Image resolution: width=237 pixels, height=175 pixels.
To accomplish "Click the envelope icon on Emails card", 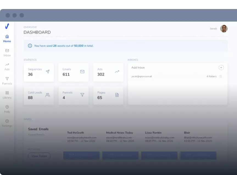I will (x=82, y=71).
